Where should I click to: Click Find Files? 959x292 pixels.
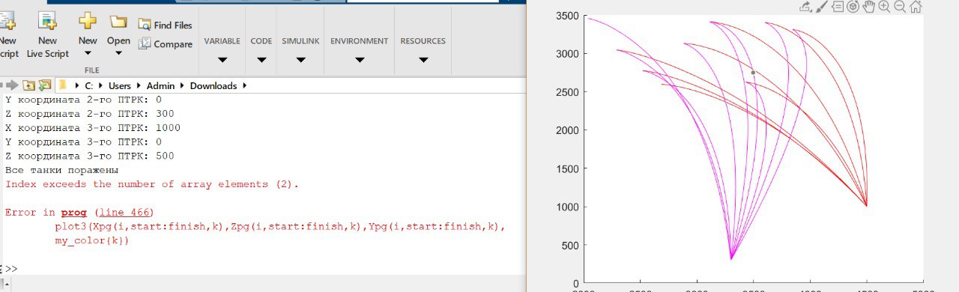pos(165,25)
